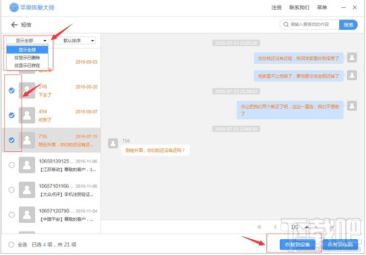Click timestamp 2016-07-15 21:36:32
This screenshot has height=255, width=366.
[x=236, y=91]
